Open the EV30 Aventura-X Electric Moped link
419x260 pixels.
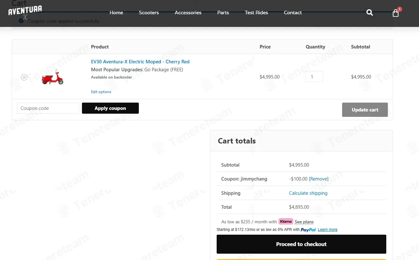pyautogui.click(x=140, y=62)
